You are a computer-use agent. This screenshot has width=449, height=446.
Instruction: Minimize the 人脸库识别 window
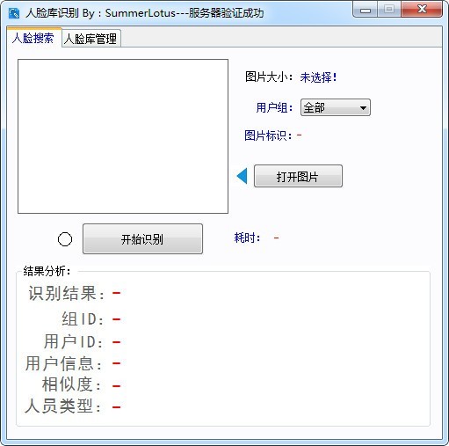point(366,10)
